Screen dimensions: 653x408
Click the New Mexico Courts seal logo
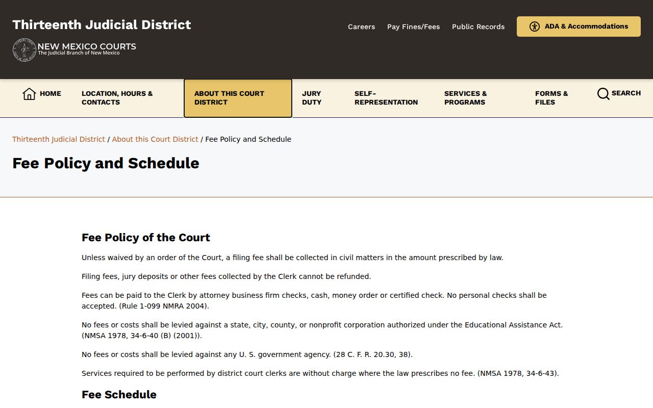(24, 50)
